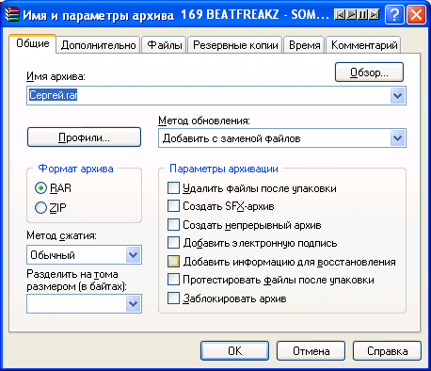
Task: Enable Удалить файлы после упаковки
Action: click(x=173, y=188)
